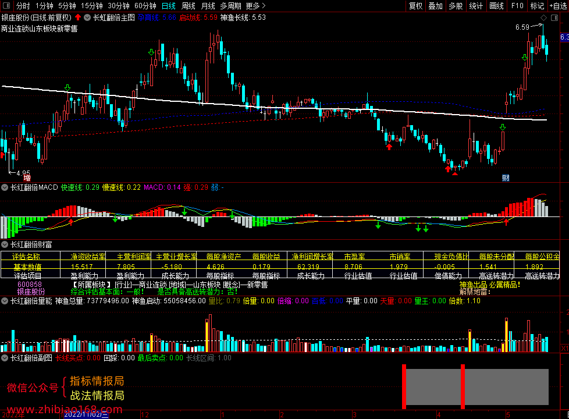Click the 8.706 市盈率 value
Screen dimensions: 569x419
353,267
